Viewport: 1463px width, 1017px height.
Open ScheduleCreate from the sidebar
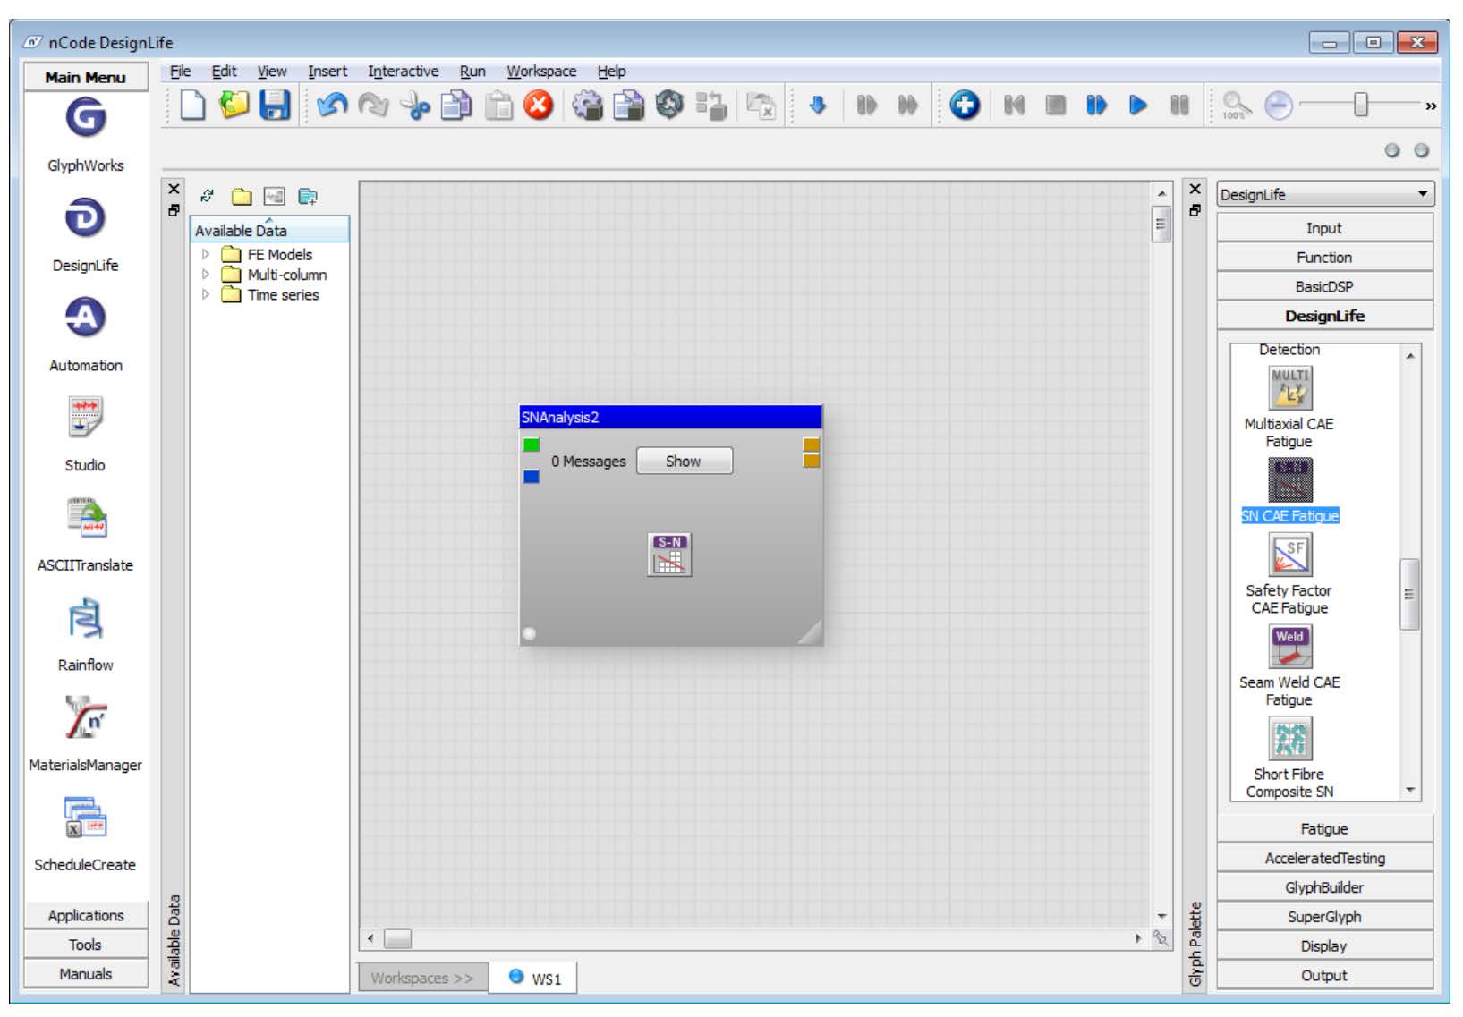tap(85, 822)
